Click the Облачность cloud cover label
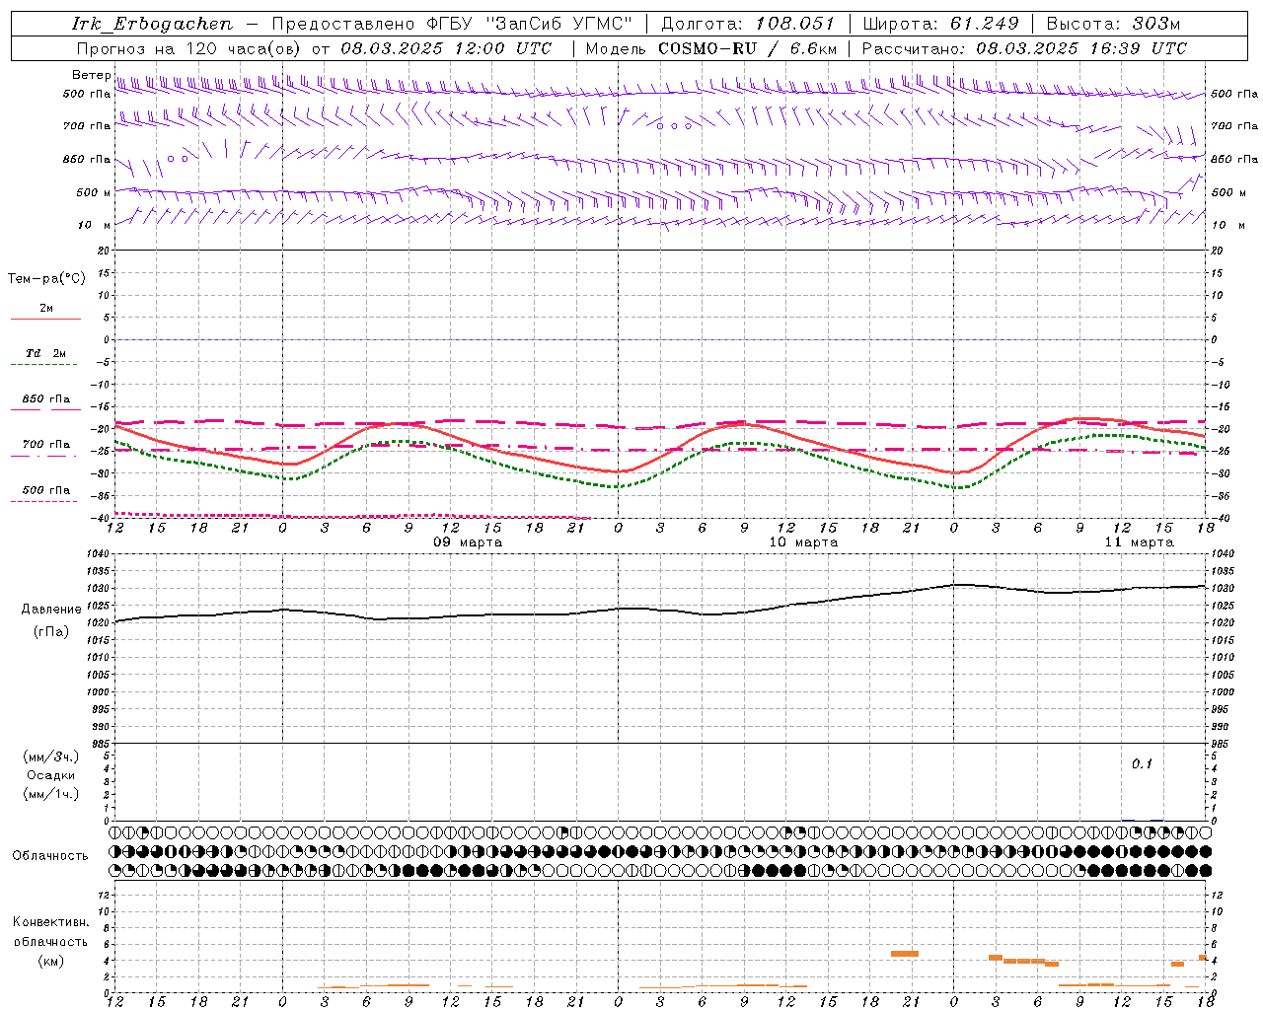Image resolution: width=1263 pixels, height=1010 pixels. 50,855
